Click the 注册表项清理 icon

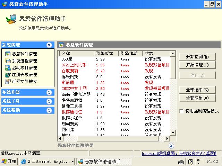(8, 75)
